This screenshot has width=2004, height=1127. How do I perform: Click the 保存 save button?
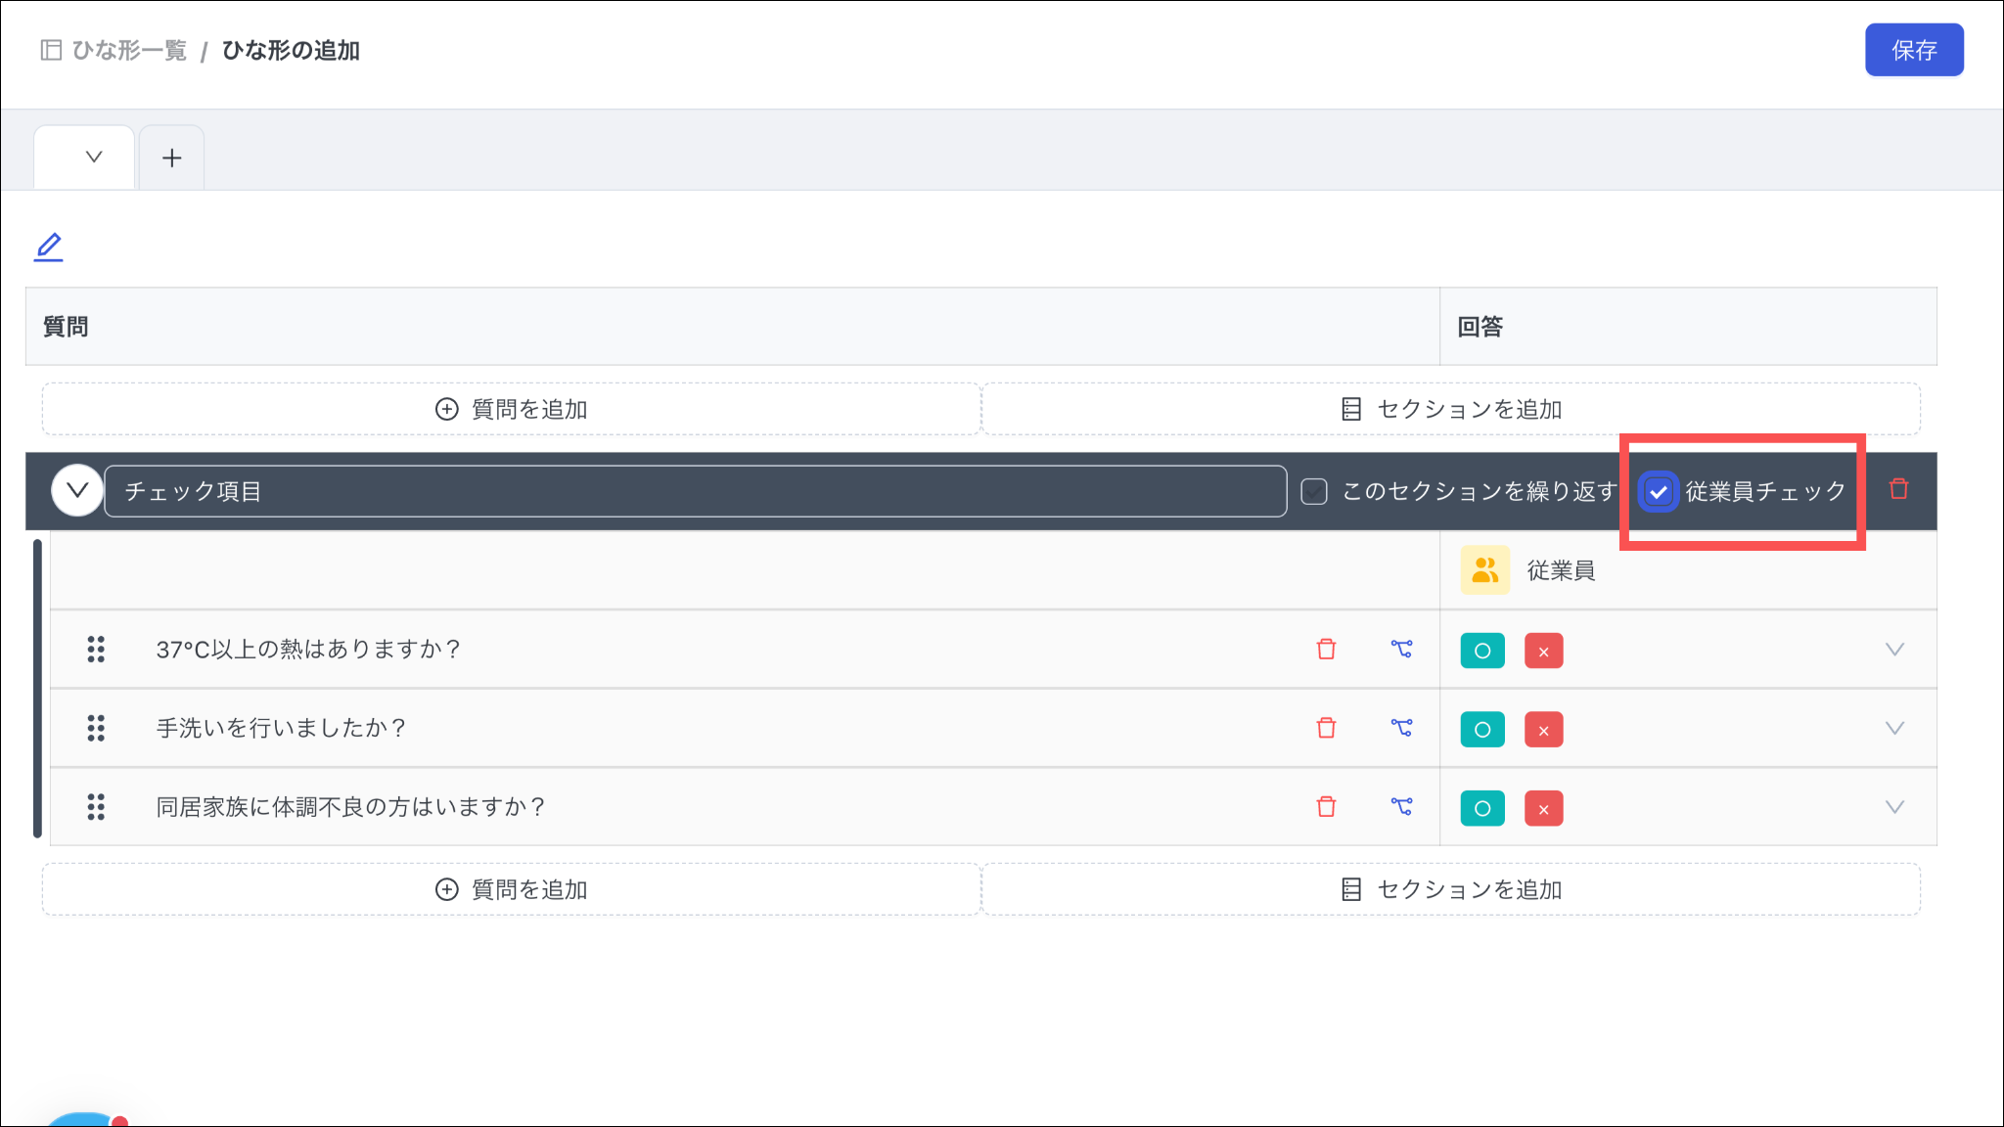(x=1913, y=50)
